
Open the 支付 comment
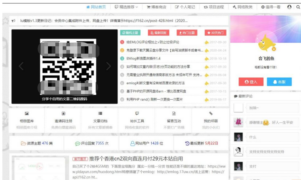coord(273,166)
